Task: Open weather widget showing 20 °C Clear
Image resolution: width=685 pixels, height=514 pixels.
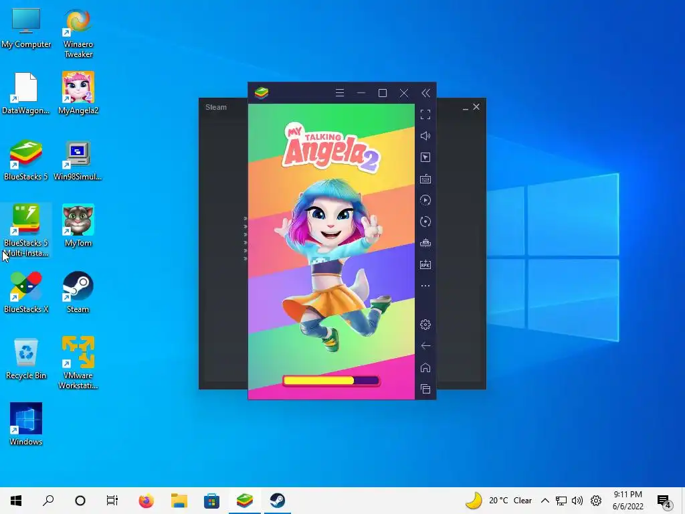Action: click(x=498, y=501)
